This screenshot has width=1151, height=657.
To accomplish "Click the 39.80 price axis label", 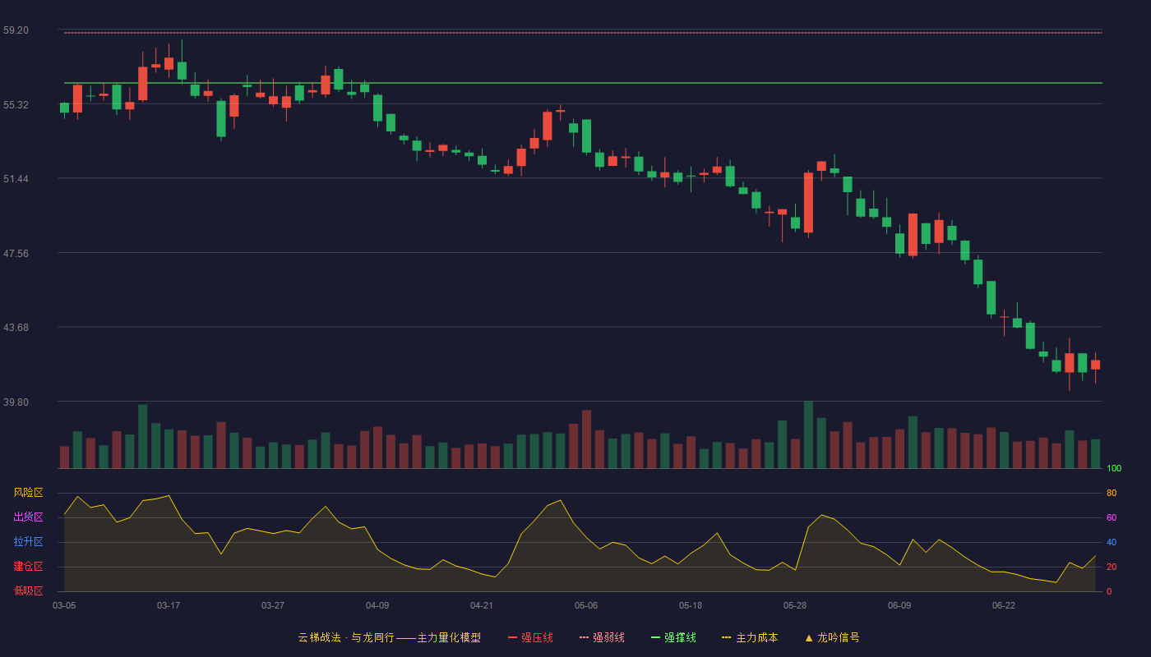I will click(16, 402).
